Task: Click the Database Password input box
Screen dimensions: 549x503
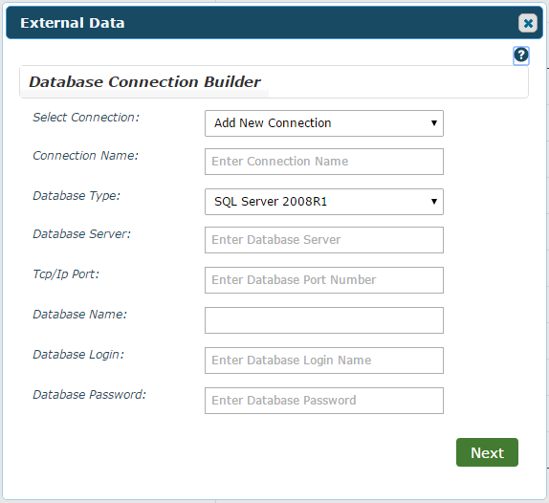Action: click(x=324, y=401)
